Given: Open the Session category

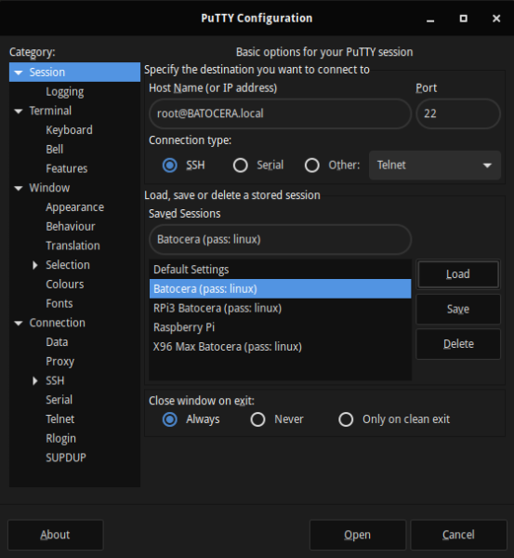Looking at the screenshot, I should click(x=47, y=73).
